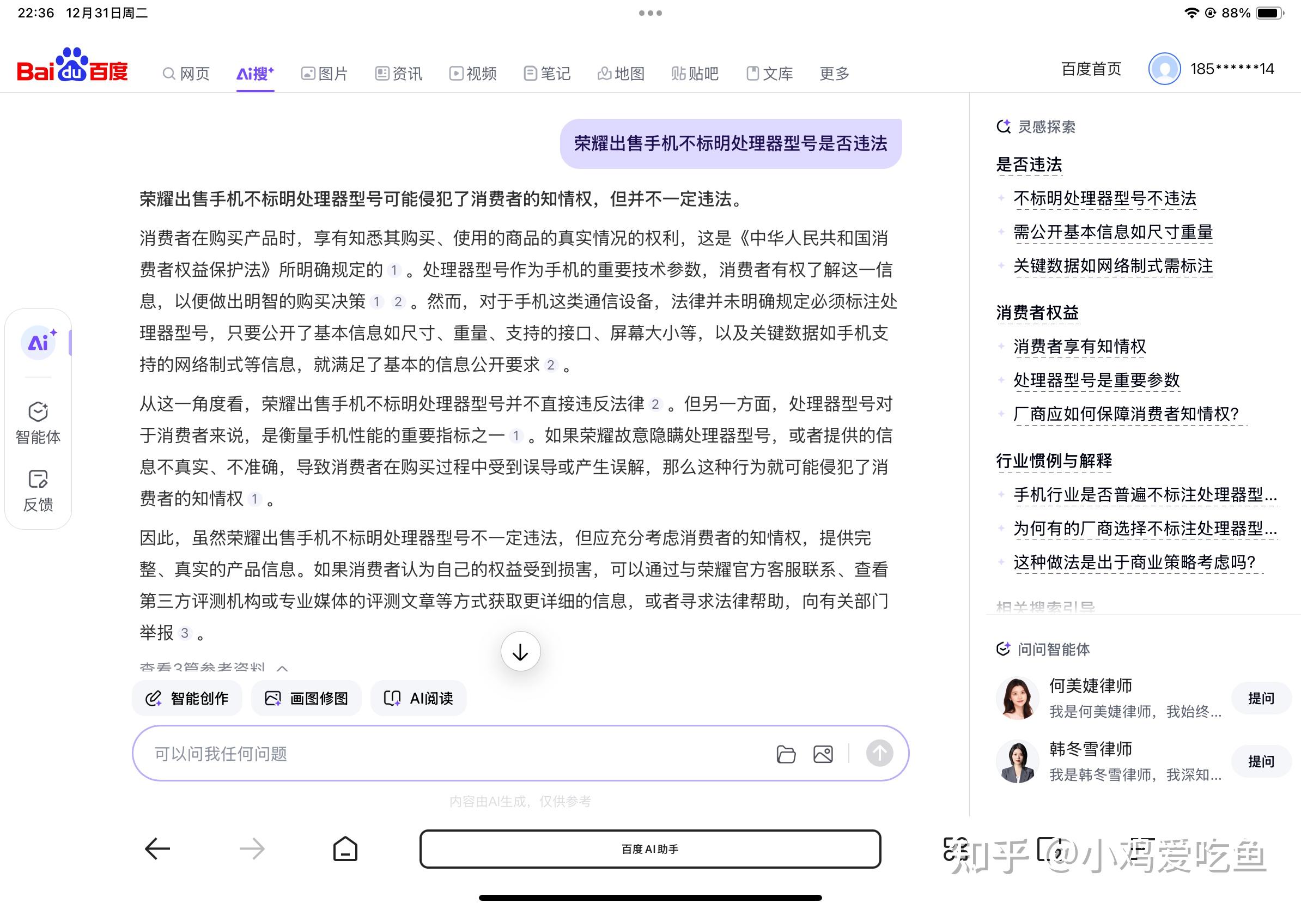Open the 智能创作 tool
Screen dimensions: 1301x909
click(187, 698)
